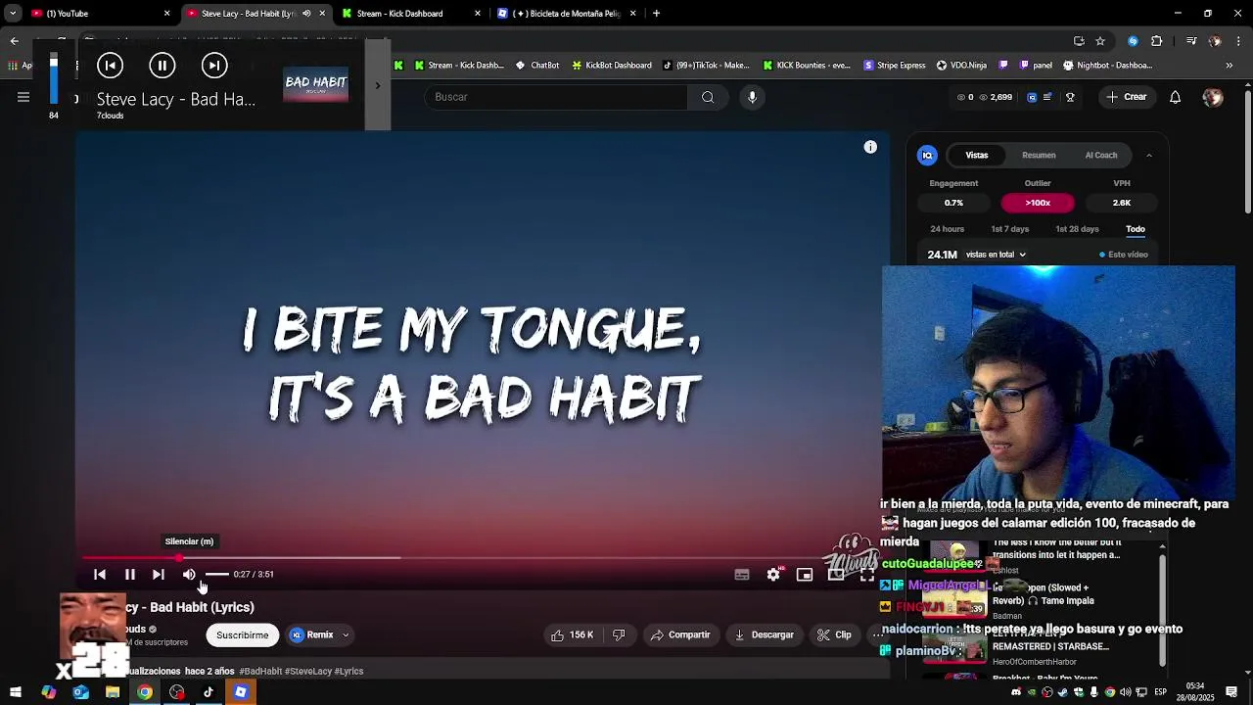This screenshot has width=1253, height=705.
Task: Switch to Stream - Kick Dashboard tab
Action: pos(411,14)
